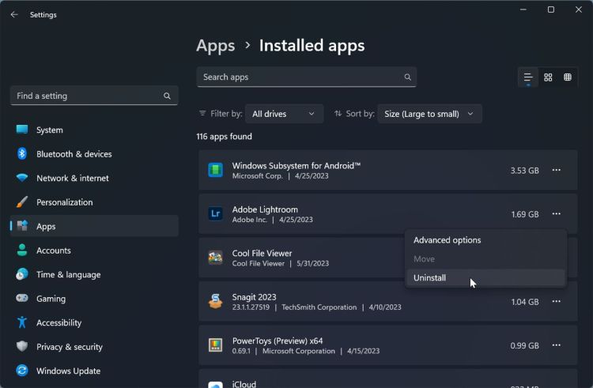Select Uninstall from the context menu
The image size is (593, 388).
click(x=430, y=278)
